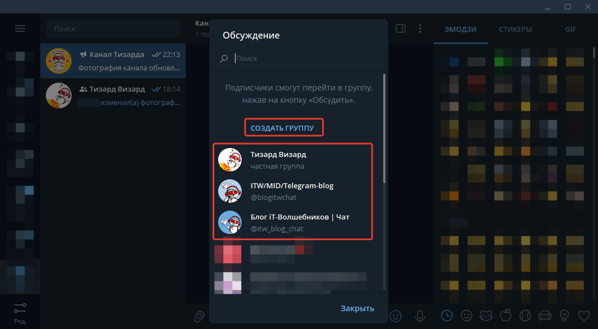Click the magnifier icon in the Обсуждение dialog
The width and height of the screenshot is (598, 329).
(224, 58)
